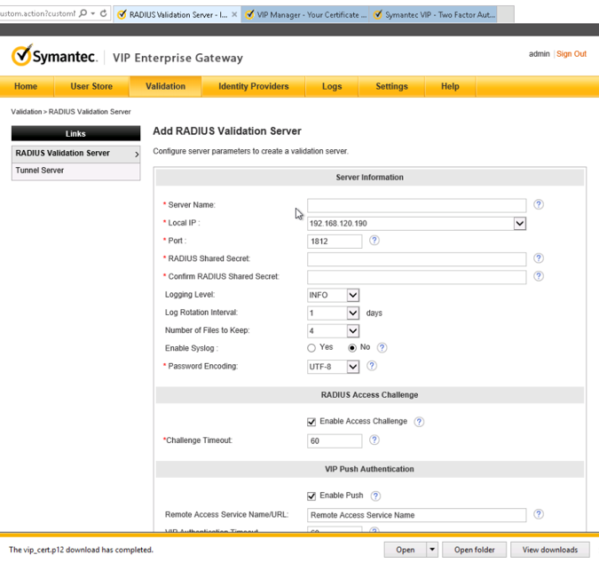Open the downloaded vip_cert.p12 file

pyautogui.click(x=405, y=550)
